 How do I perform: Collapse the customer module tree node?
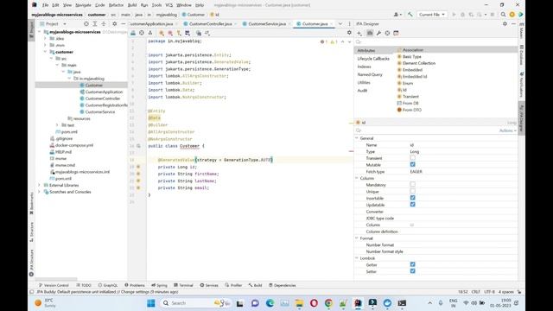click(x=46, y=52)
